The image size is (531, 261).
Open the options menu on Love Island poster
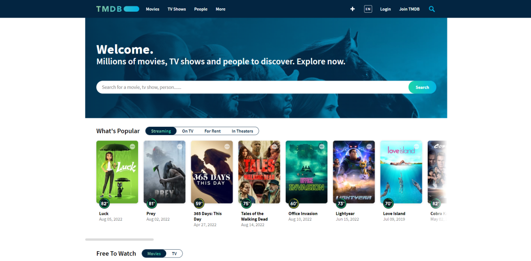click(x=416, y=146)
